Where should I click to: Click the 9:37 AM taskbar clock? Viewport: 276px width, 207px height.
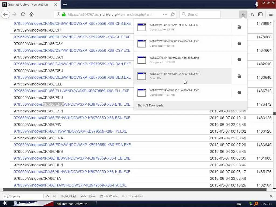click(x=266, y=204)
